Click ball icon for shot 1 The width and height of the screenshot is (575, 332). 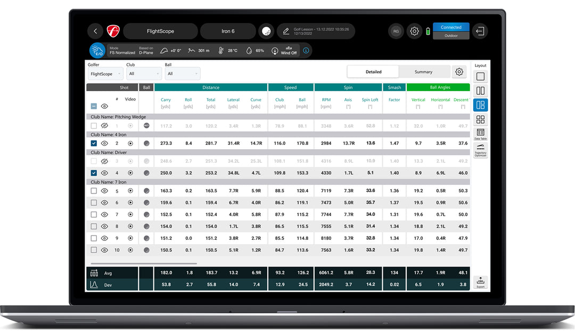click(147, 125)
